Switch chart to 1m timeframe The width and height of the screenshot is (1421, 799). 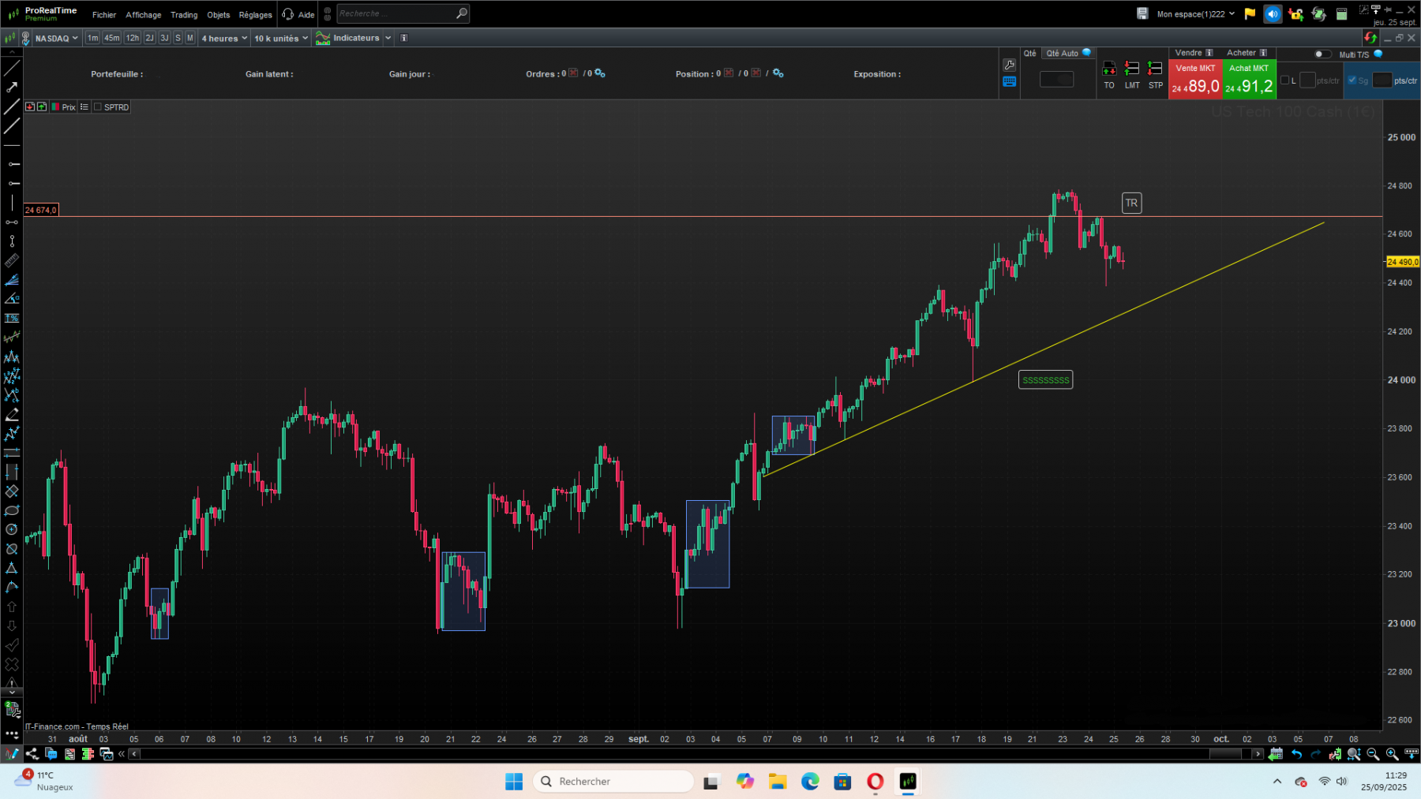click(x=93, y=38)
